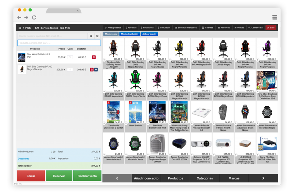Open Ventas in top bar

coord(239,28)
